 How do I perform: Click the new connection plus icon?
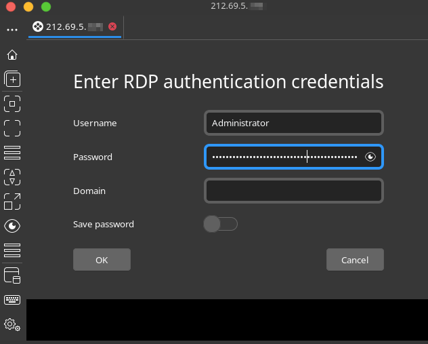coord(12,79)
